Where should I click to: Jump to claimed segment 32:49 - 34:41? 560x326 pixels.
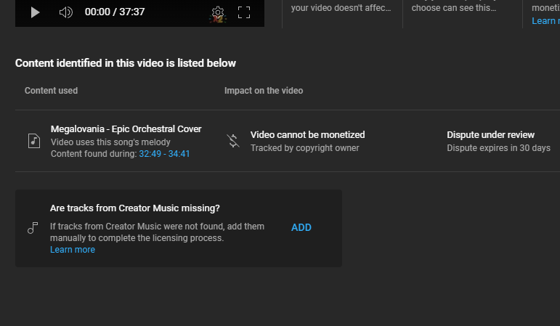[164, 154]
